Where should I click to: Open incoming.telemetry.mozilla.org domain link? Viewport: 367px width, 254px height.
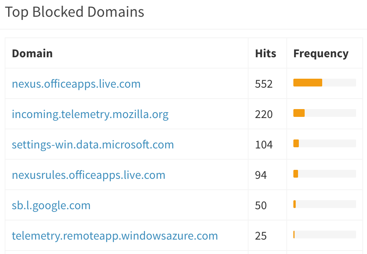(x=90, y=114)
